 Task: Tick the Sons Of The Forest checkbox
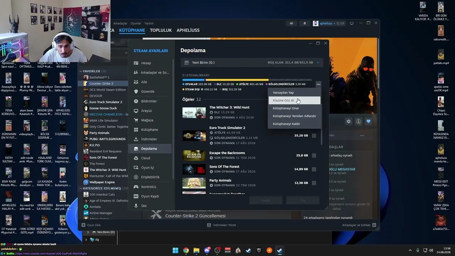coord(314,169)
